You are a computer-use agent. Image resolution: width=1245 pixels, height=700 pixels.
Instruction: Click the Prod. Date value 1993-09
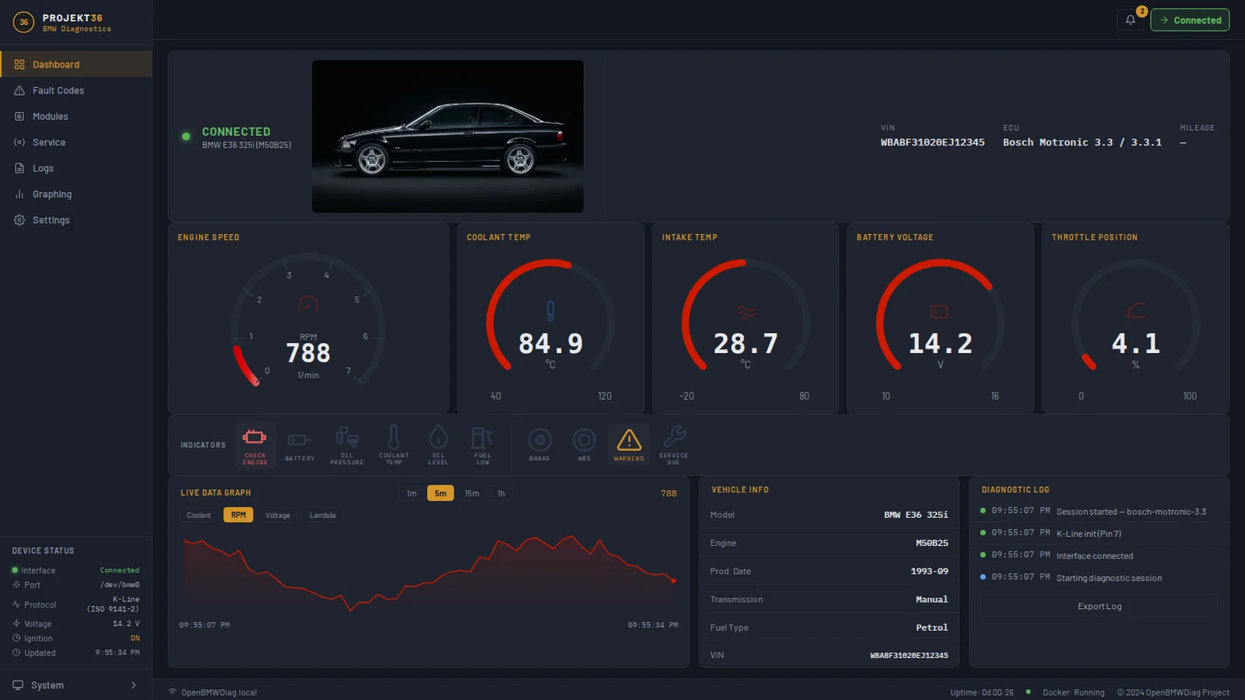pyautogui.click(x=929, y=571)
